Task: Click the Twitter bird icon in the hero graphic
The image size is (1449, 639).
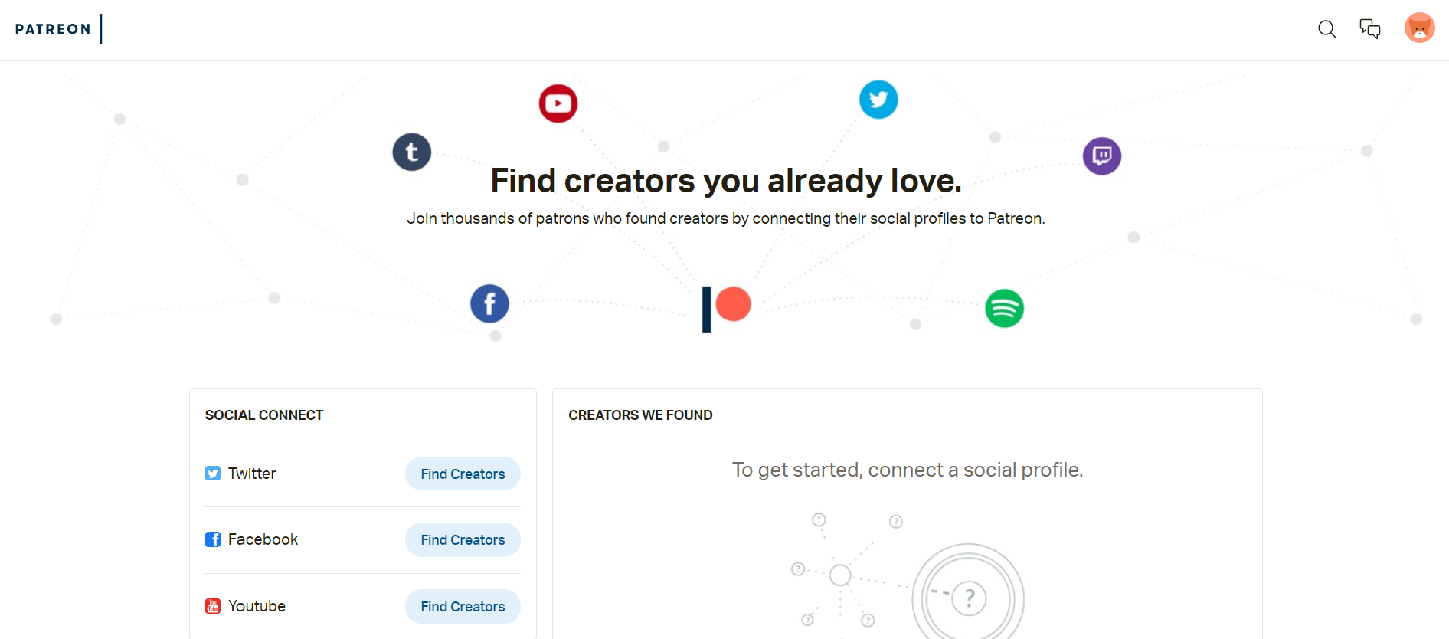Action: 878,100
